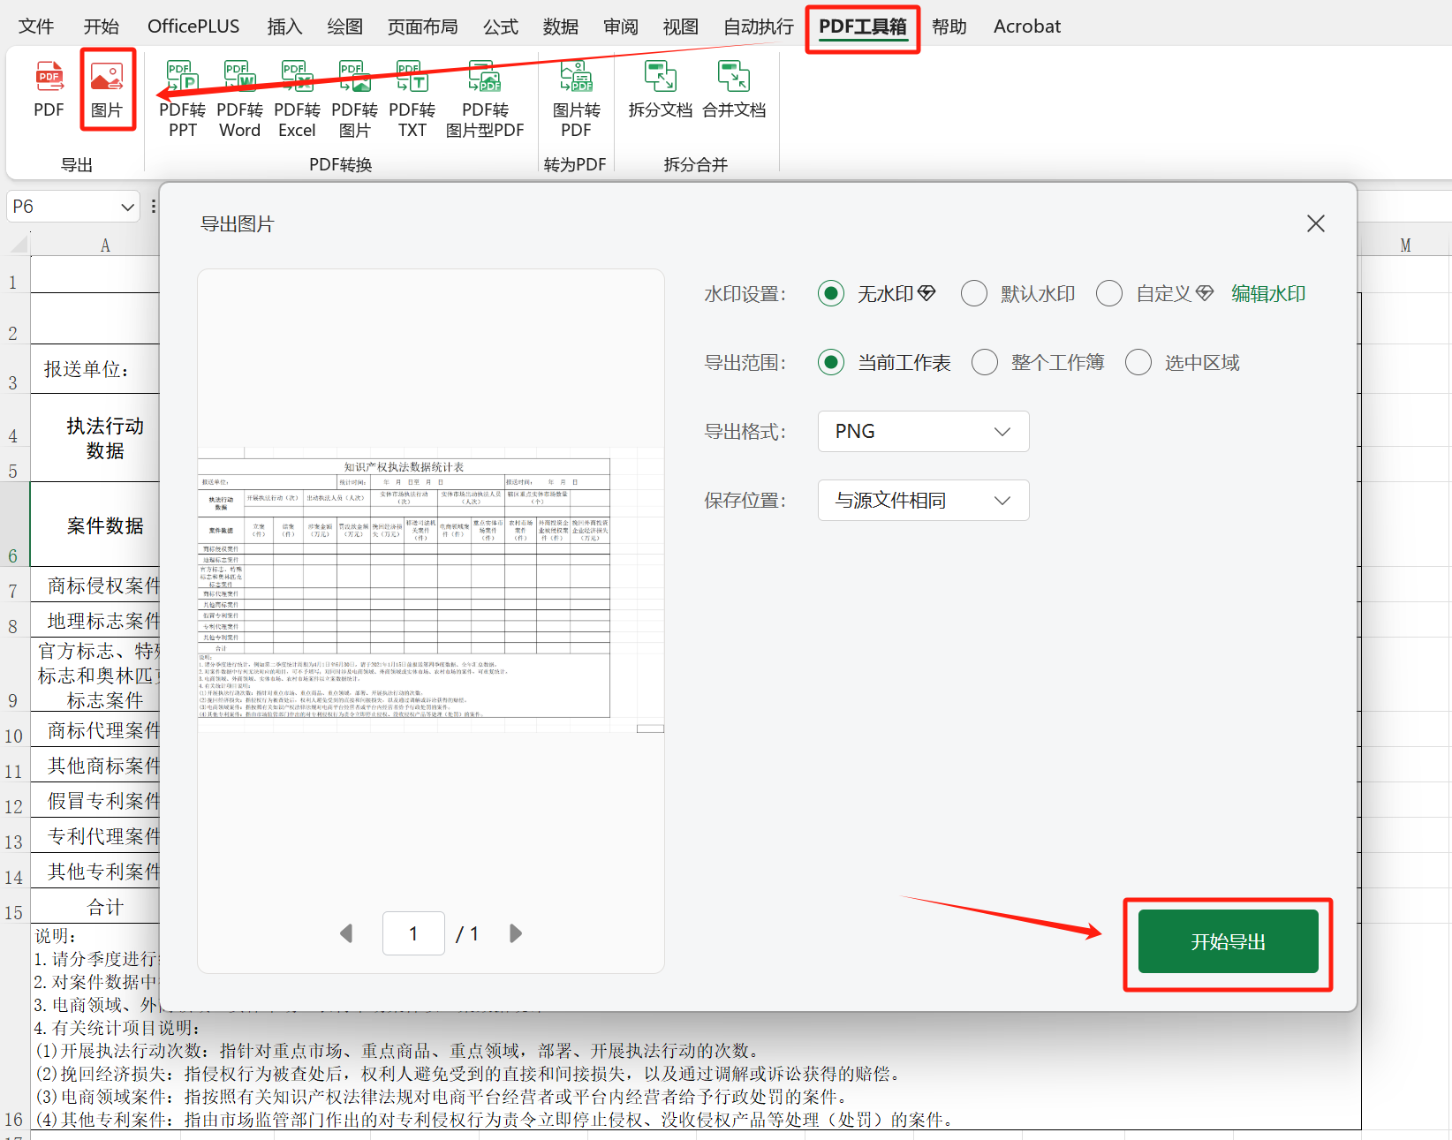Screen dimensions: 1452x1140
Task: Expand the cell name box dropdown
Action: pyautogui.click(x=126, y=206)
